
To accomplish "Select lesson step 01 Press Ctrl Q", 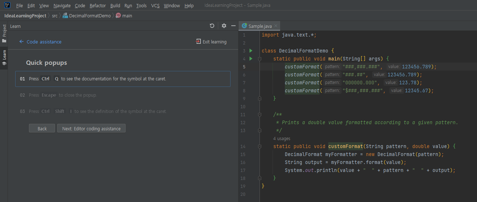I will (123, 79).
